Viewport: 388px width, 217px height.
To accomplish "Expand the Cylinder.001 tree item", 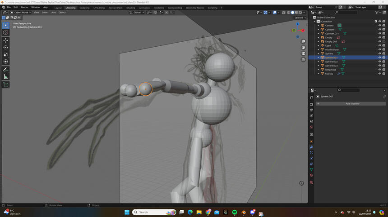I will click(318, 34).
